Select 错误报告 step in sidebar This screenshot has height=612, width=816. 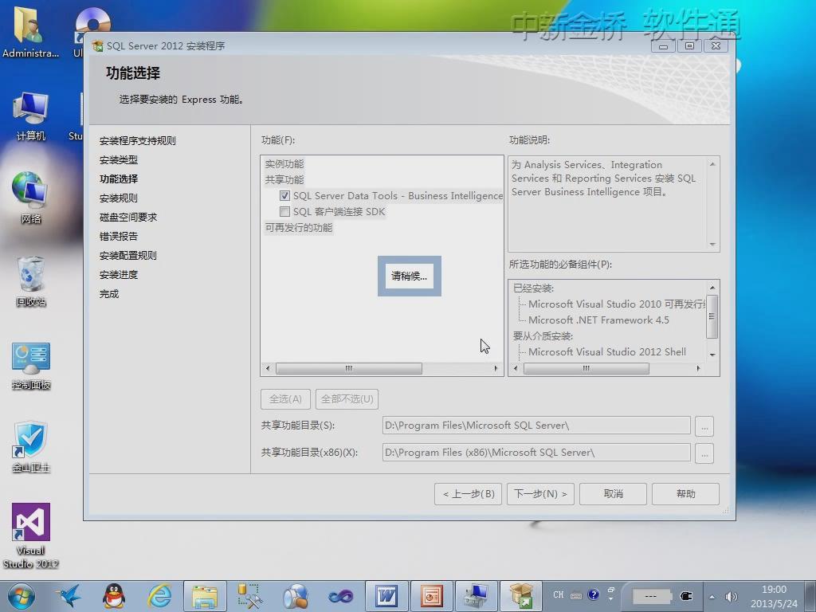pos(119,236)
